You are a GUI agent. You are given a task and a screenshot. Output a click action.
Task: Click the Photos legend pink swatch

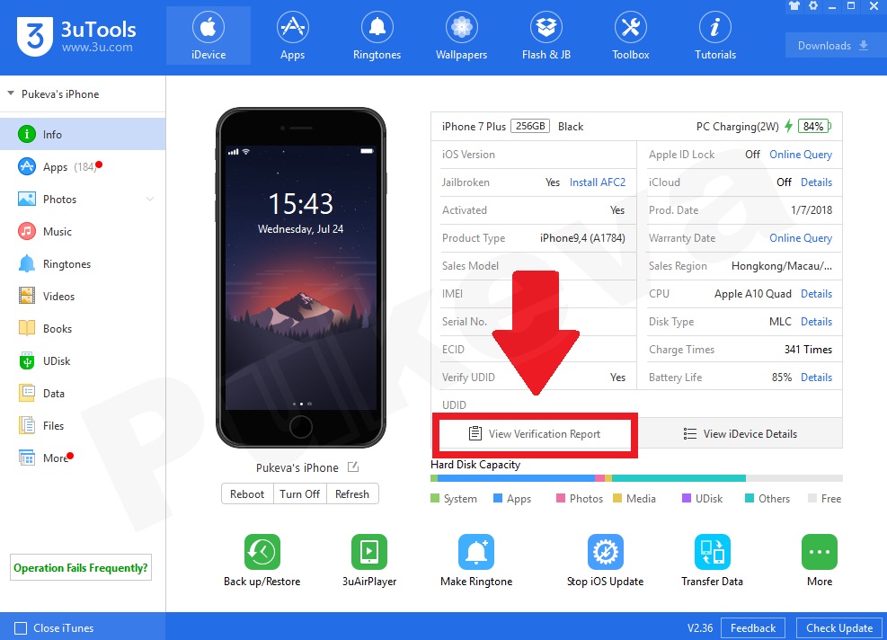(561, 499)
